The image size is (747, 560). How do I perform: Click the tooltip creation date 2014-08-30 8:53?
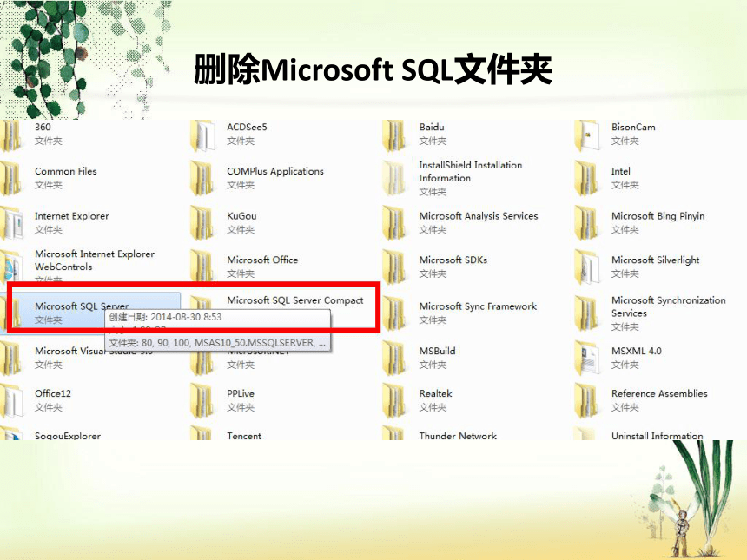click(165, 317)
